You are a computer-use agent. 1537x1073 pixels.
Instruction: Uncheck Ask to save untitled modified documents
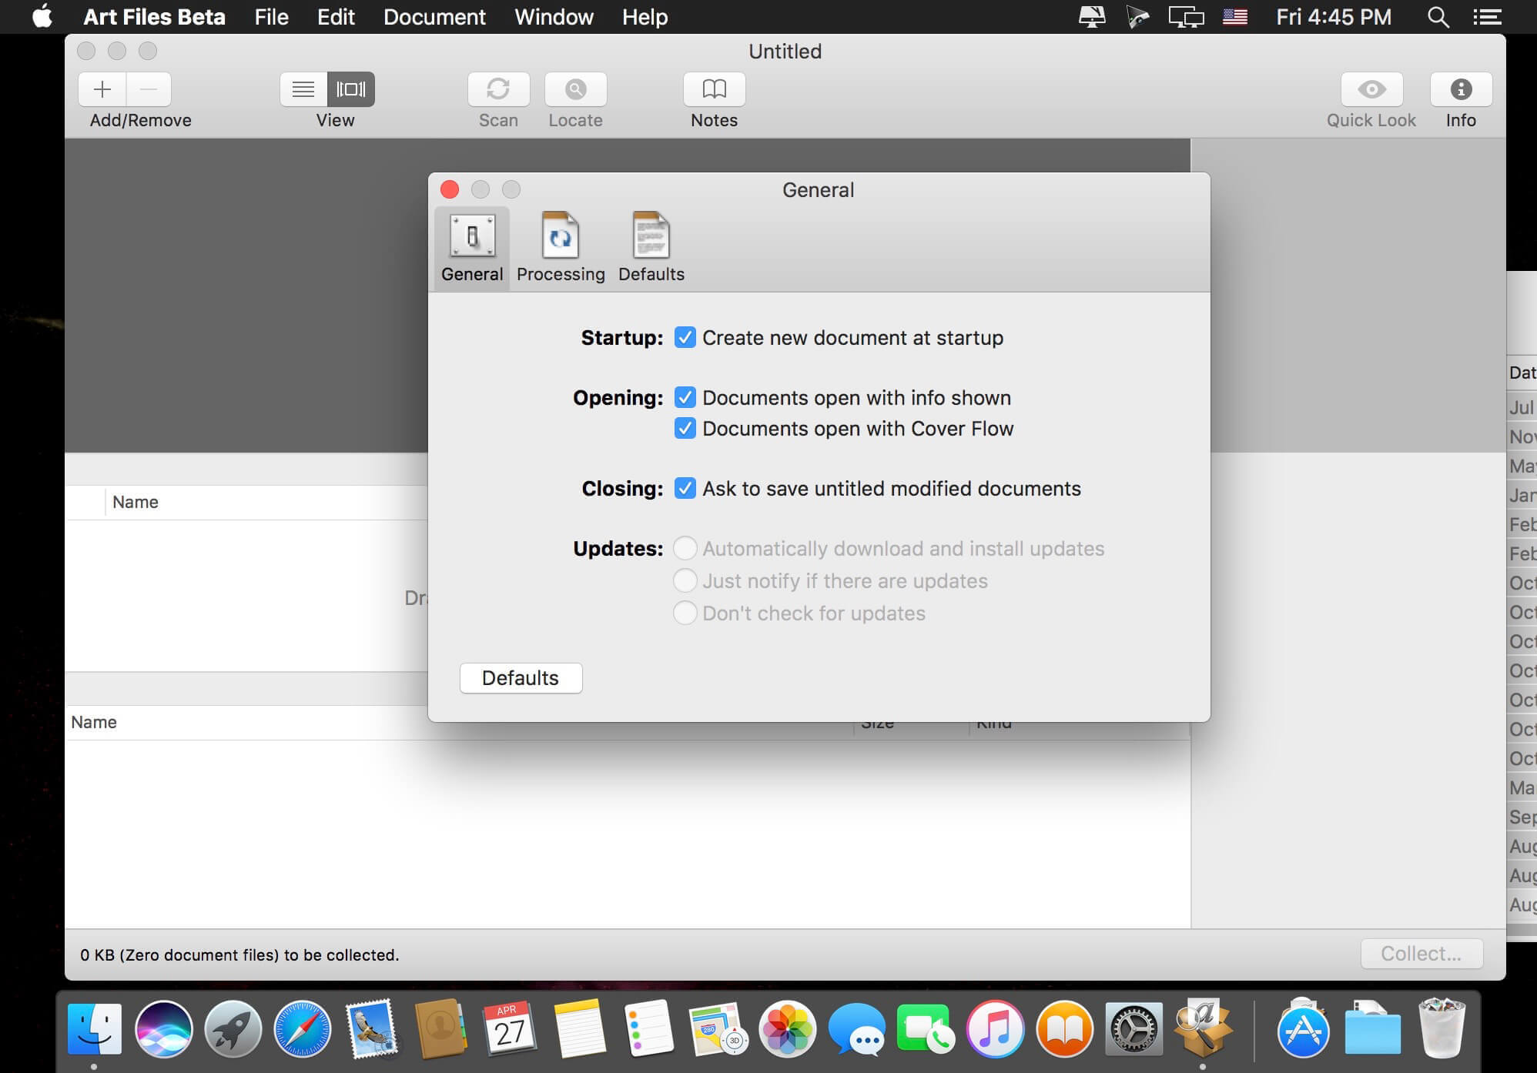[x=685, y=489]
